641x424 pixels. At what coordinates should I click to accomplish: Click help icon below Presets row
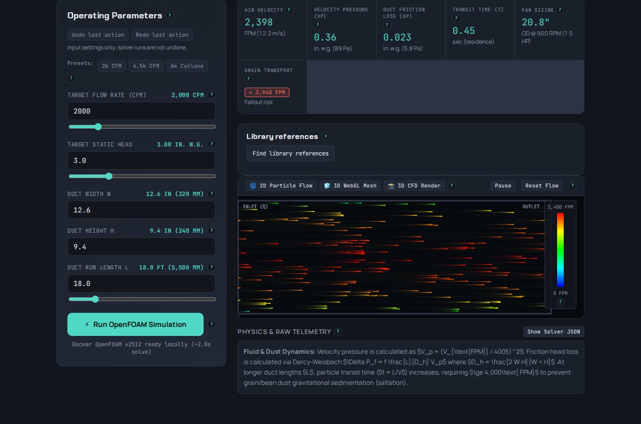(x=71, y=78)
